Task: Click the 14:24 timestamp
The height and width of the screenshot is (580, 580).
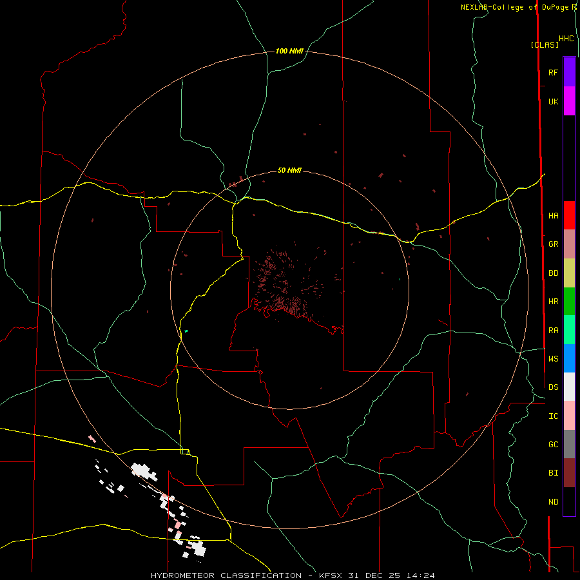Action: click(x=421, y=575)
